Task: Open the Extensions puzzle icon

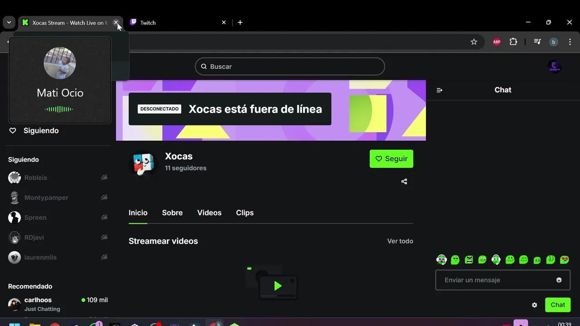Action: click(x=513, y=42)
